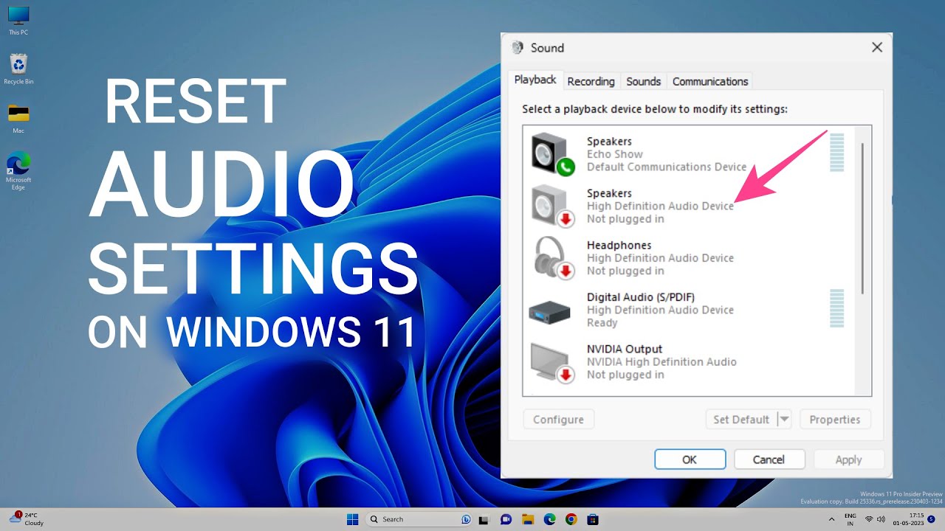Viewport: 945px width, 531px height.
Task: Expand the Set Default dropdown arrow
Action: [784, 420]
